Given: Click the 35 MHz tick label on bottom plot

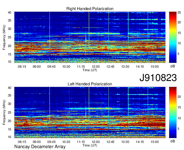Looking at the screenshot, I should [x=9, y=95].
